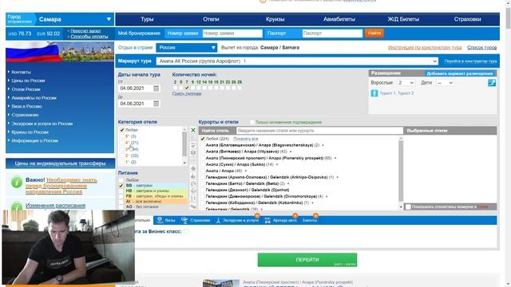This screenshot has width=511, height=287.
Task: Click the tourist person icon beside Турист 1
Action: (374, 93)
